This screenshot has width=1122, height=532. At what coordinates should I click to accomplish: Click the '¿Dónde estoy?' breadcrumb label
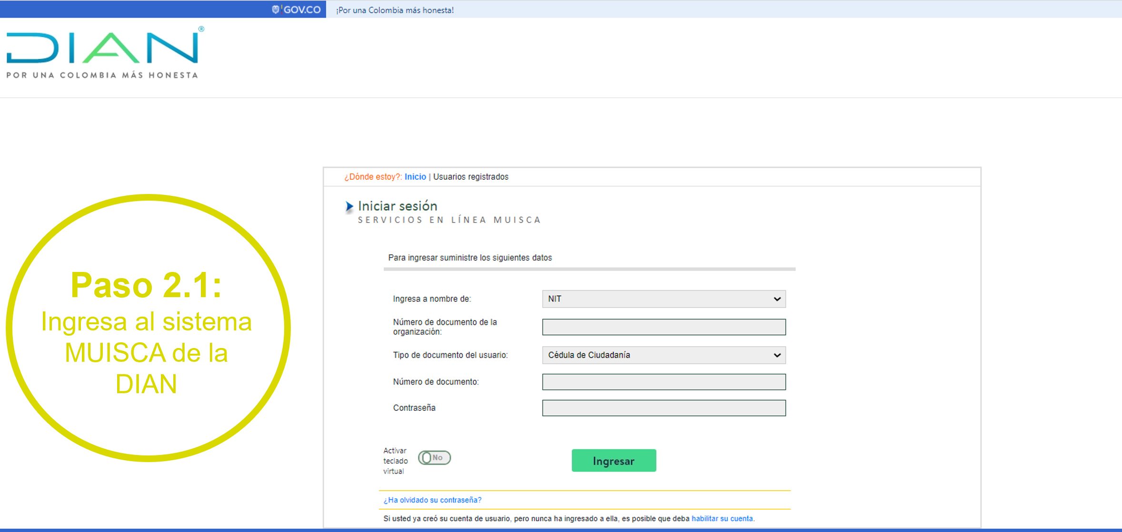point(373,177)
